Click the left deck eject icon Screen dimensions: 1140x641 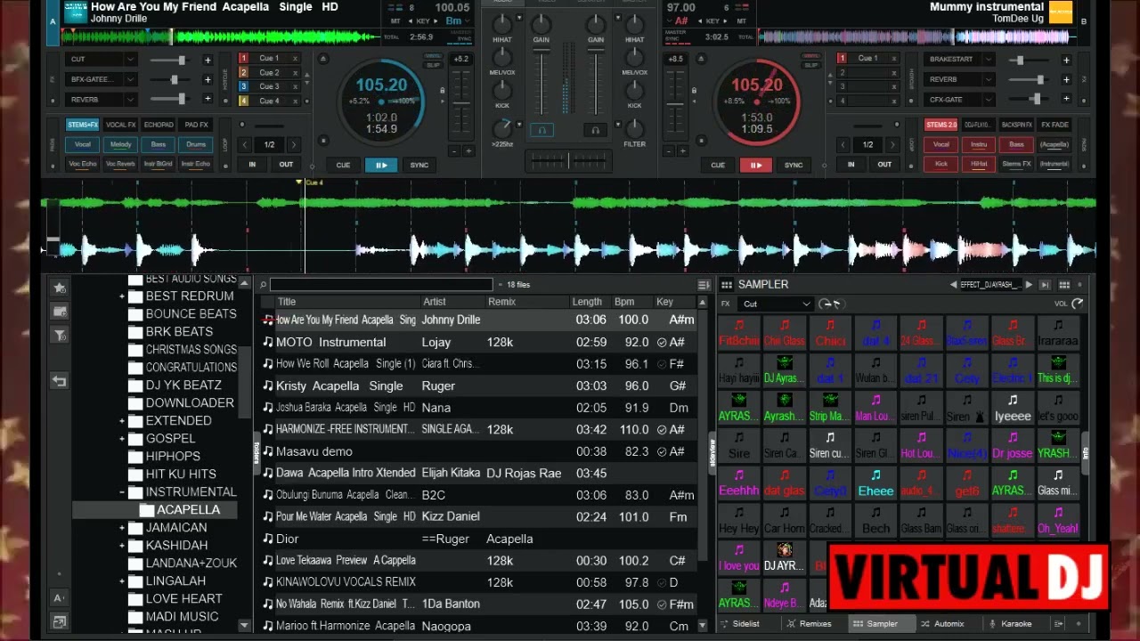[322, 60]
